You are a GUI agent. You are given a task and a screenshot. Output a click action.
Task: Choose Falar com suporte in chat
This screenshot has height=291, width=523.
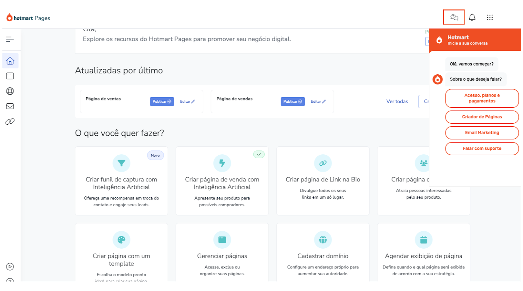[x=482, y=148]
